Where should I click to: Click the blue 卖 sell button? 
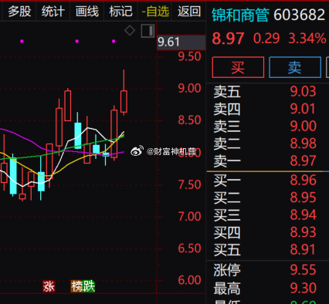[295, 67]
